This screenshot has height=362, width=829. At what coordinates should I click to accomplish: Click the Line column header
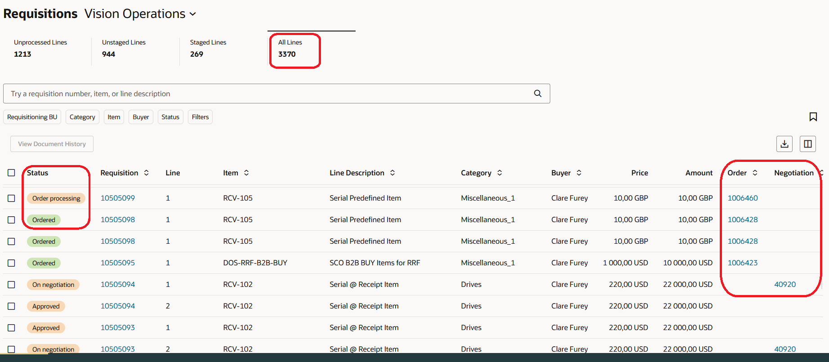coord(173,173)
